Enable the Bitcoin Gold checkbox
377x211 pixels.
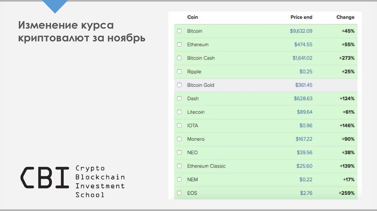pyautogui.click(x=179, y=85)
